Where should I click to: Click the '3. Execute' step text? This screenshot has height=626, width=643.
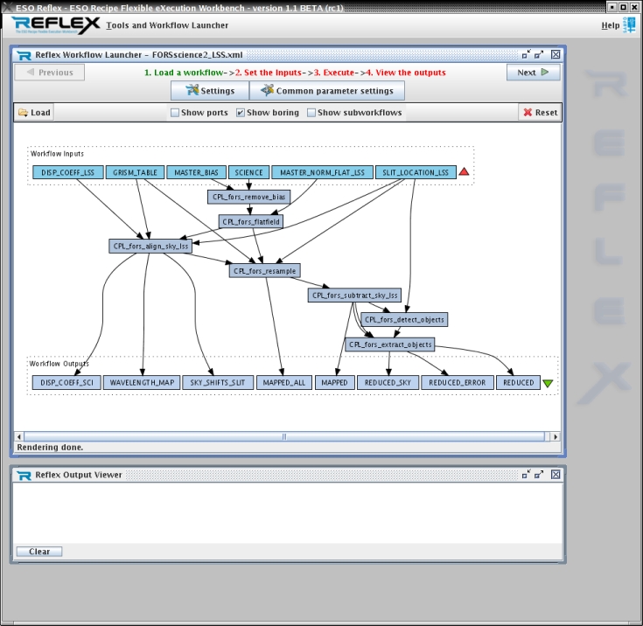pos(334,73)
